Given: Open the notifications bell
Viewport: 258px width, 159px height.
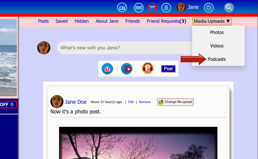Looking at the screenshot, I should [x=166, y=7].
